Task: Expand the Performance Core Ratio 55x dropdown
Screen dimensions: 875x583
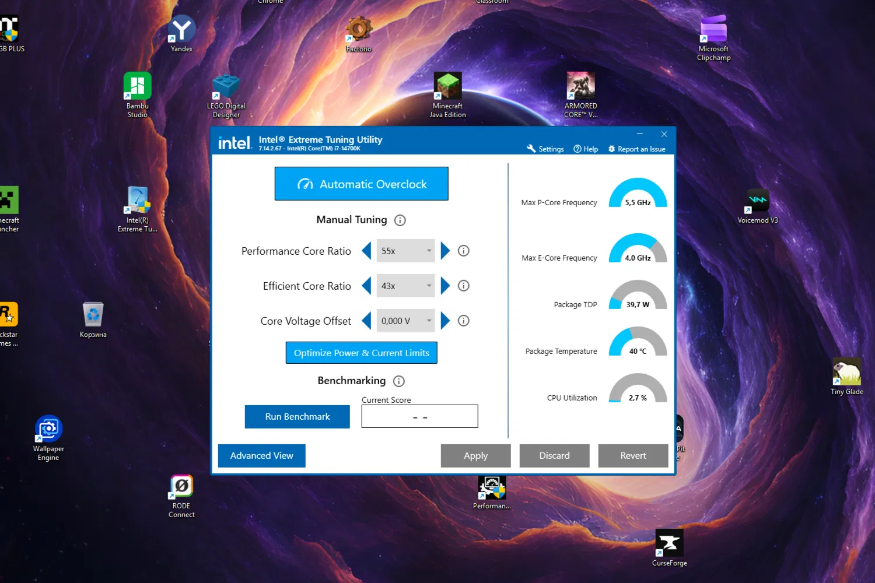Action: (406, 251)
